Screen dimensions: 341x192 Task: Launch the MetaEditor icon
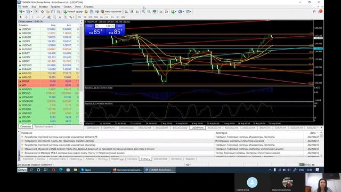coord(86,12)
